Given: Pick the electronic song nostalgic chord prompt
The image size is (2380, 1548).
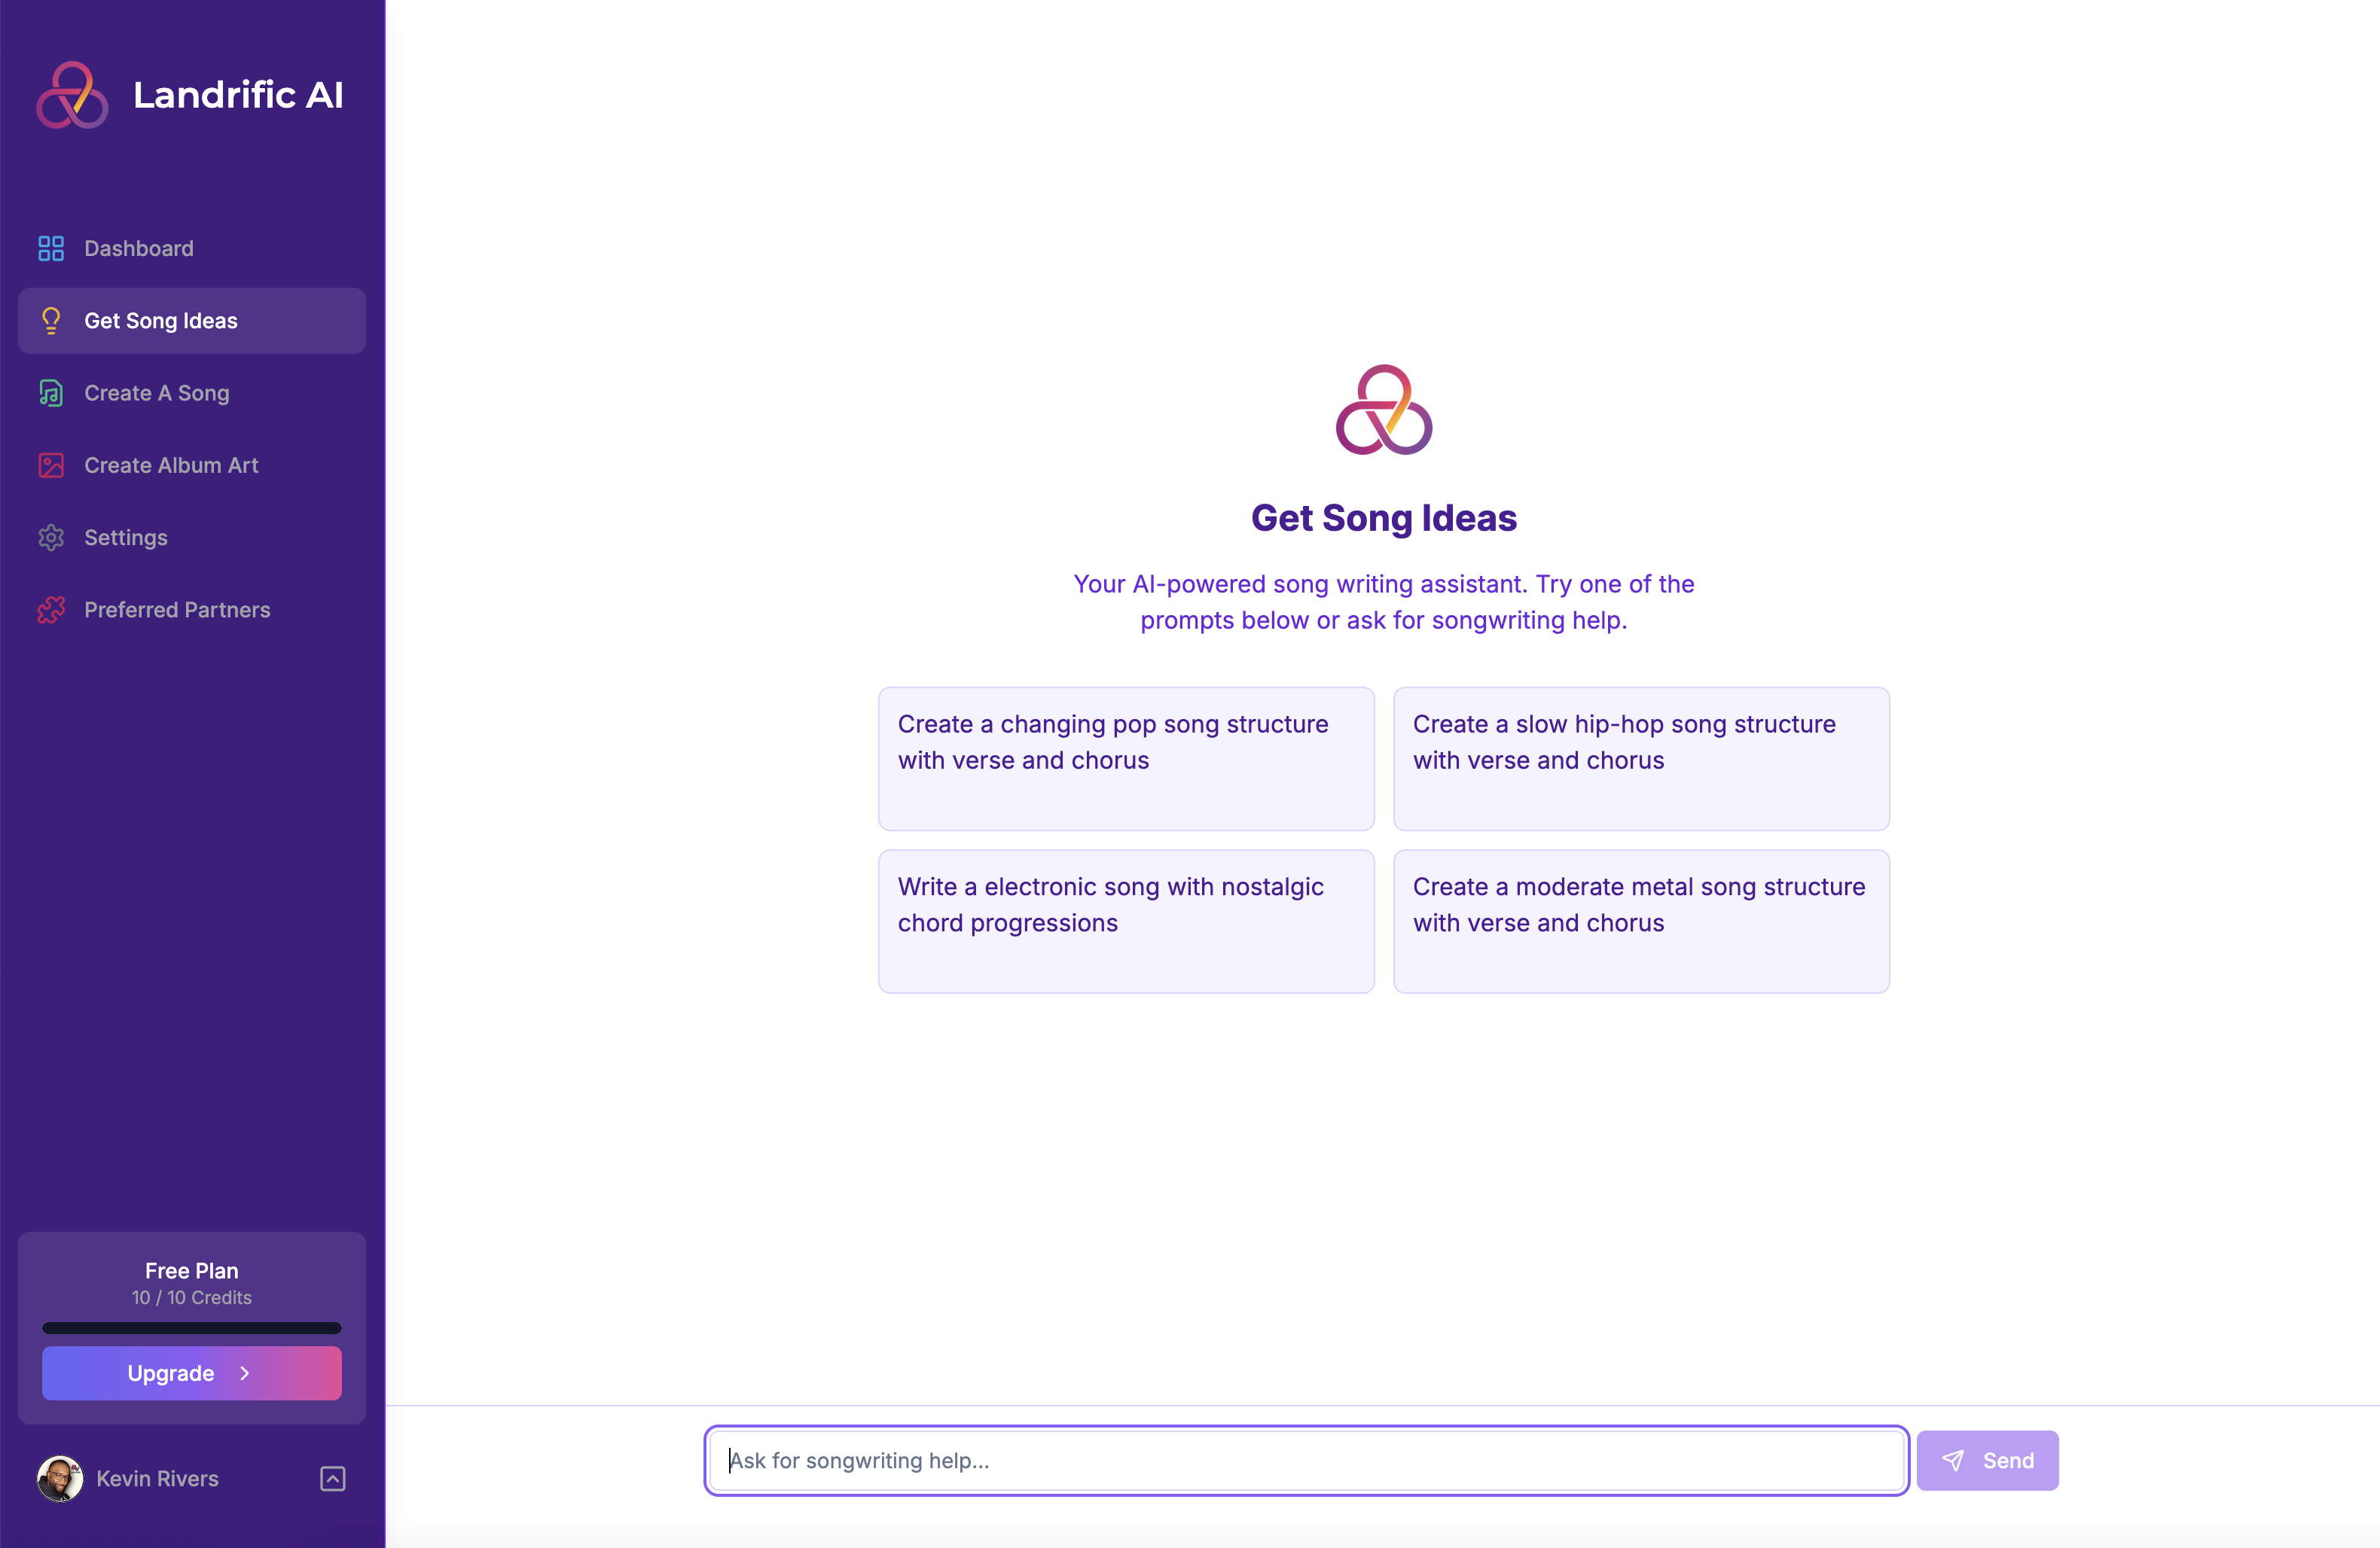Looking at the screenshot, I should pyautogui.click(x=1126, y=920).
